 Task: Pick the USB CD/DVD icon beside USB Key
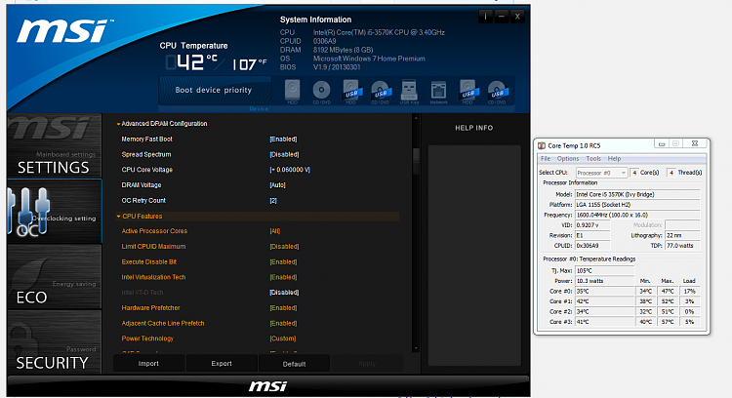[x=380, y=91]
